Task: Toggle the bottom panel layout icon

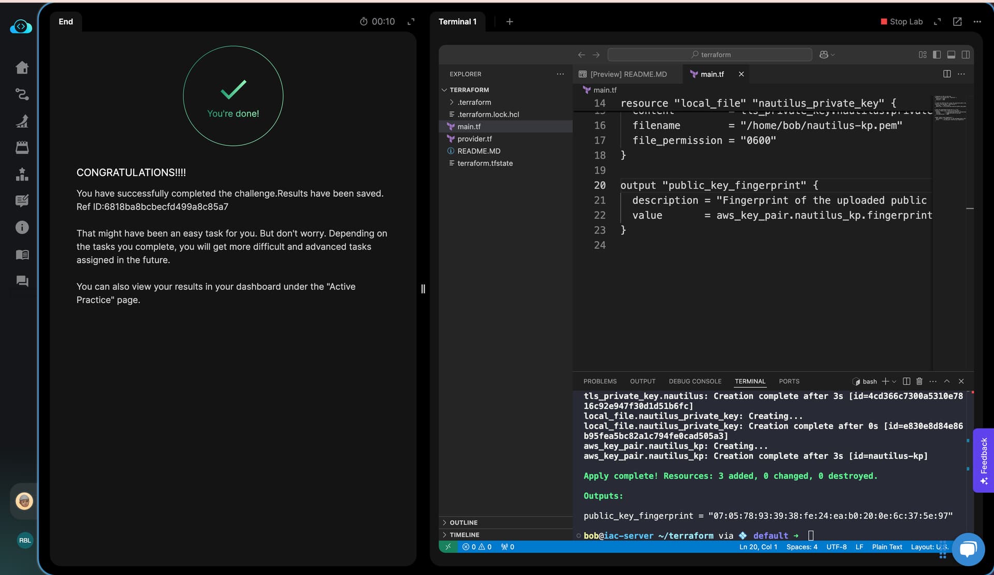Action: click(x=951, y=55)
